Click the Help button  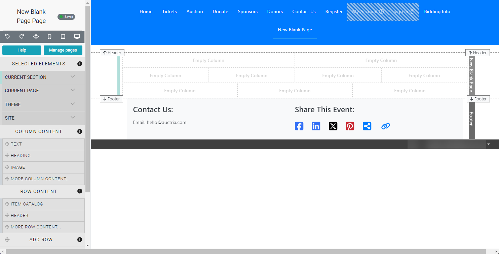(x=22, y=50)
